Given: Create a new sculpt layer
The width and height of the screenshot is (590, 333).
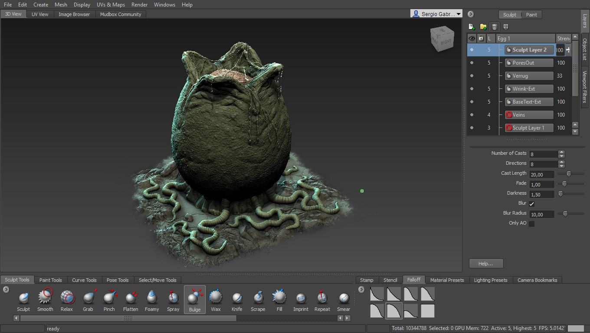Looking at the screenshot, I should coord(472,26).
